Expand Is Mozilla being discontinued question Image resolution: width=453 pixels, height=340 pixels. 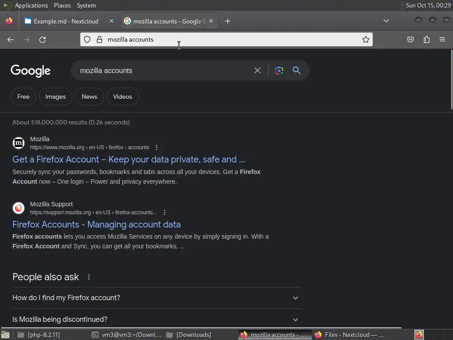tap(156, 320)
